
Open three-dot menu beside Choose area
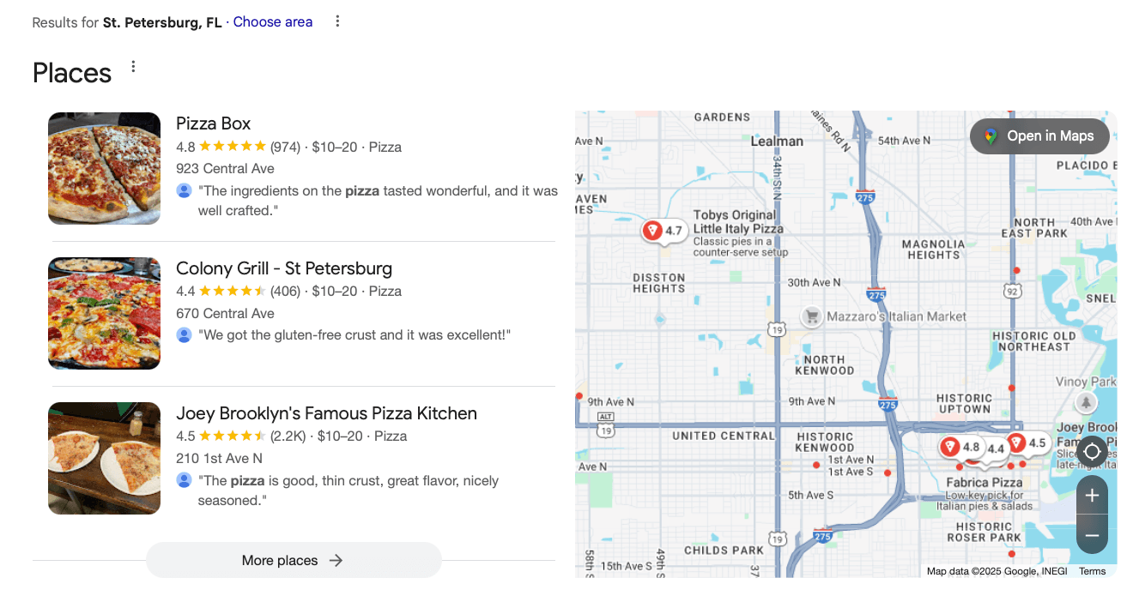pyautogui.click(x=337, y=21)
